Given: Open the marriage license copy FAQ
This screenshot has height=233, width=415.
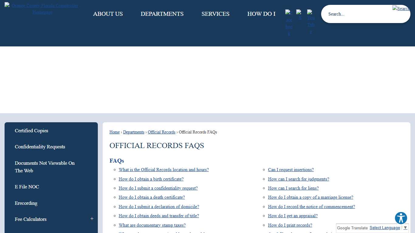Looking at the screenshot, I should (x=310, y=197).
